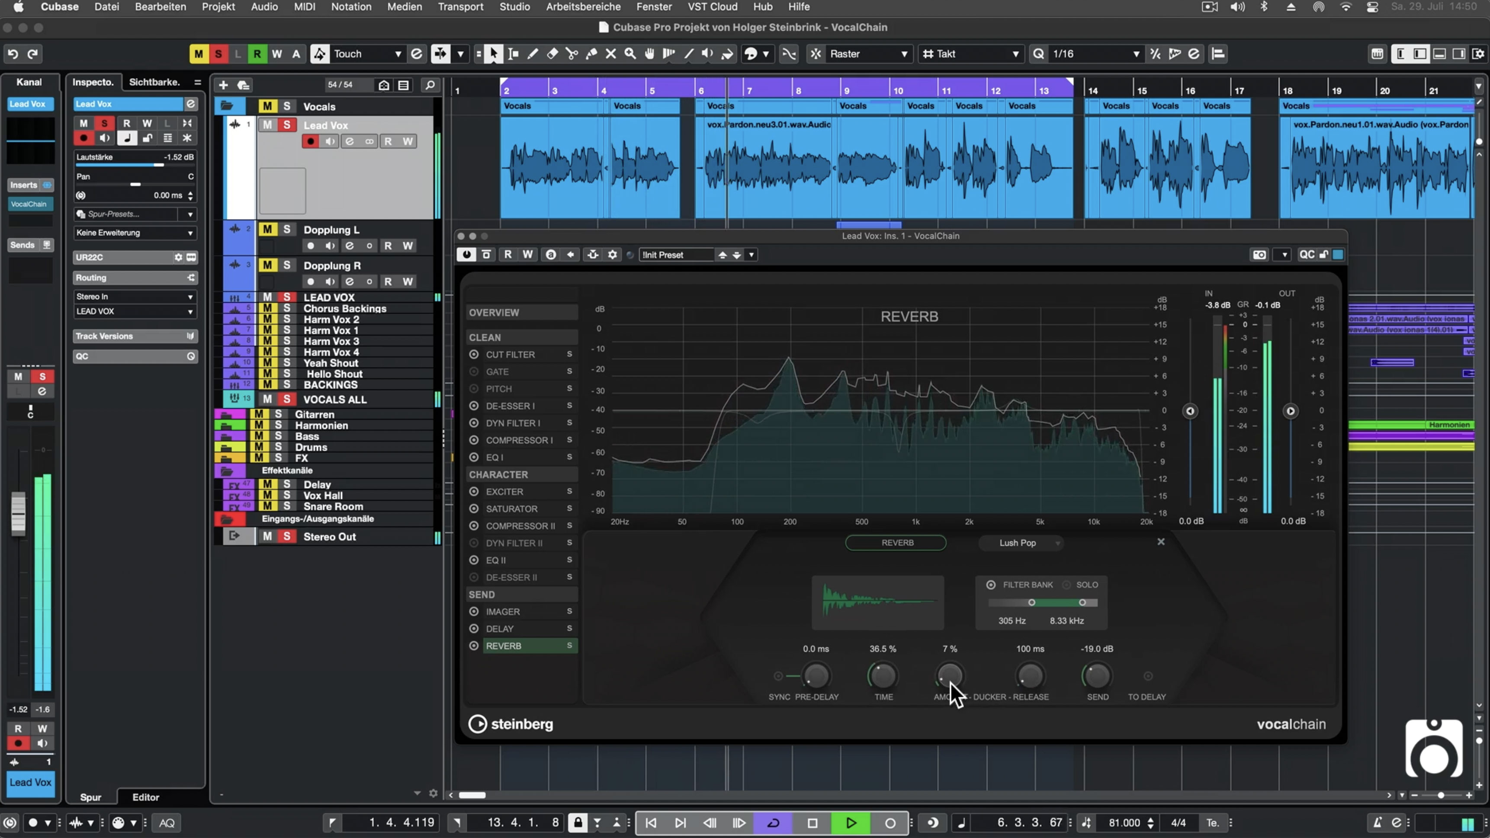Click the AQ button in transport bar

(x=167, y=822)
